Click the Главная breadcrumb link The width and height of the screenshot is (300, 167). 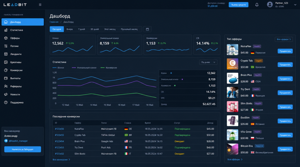(54, 22)
